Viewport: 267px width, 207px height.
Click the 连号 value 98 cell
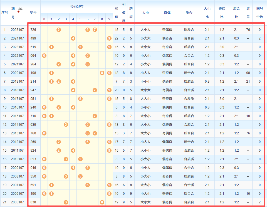[248, 73]
